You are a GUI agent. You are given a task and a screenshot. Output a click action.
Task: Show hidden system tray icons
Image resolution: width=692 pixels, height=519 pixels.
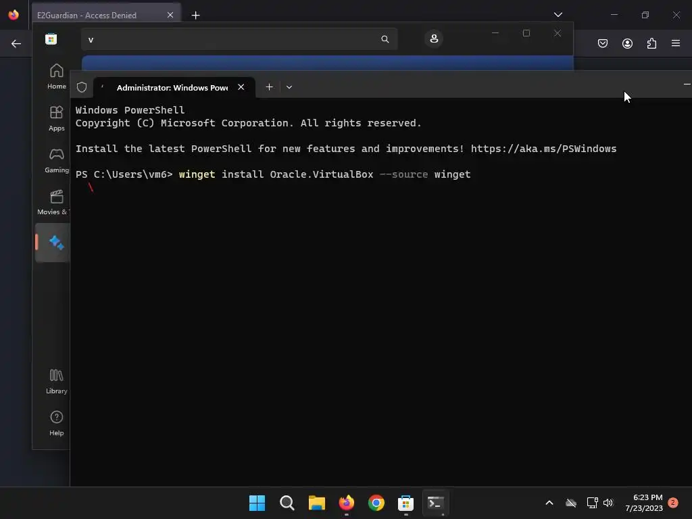point(549,503)
